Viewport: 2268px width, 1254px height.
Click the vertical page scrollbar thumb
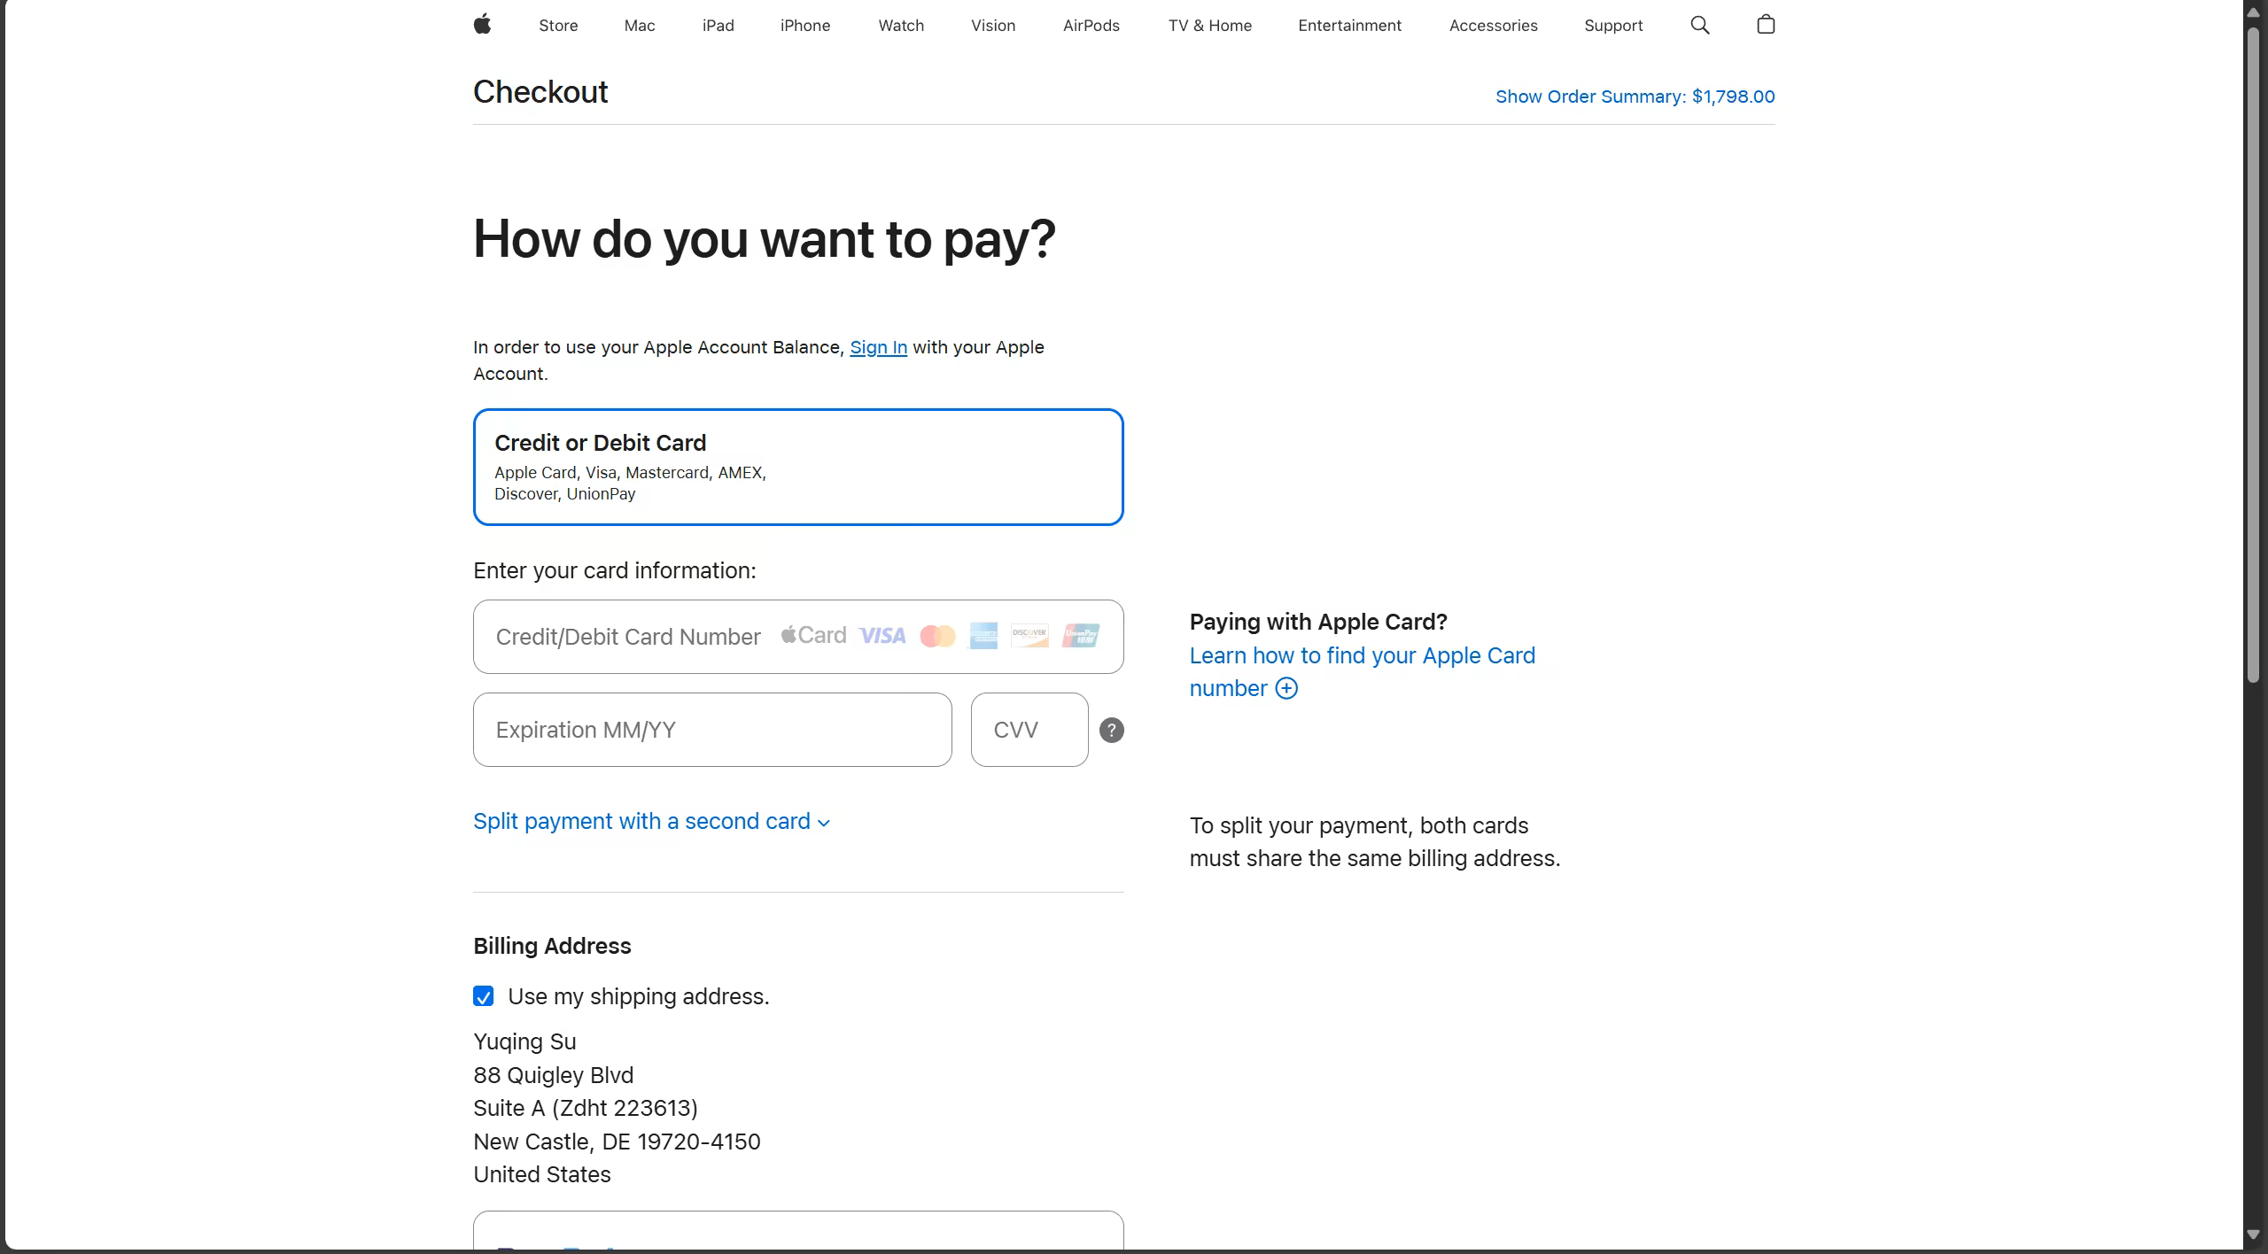[2253, 354]
